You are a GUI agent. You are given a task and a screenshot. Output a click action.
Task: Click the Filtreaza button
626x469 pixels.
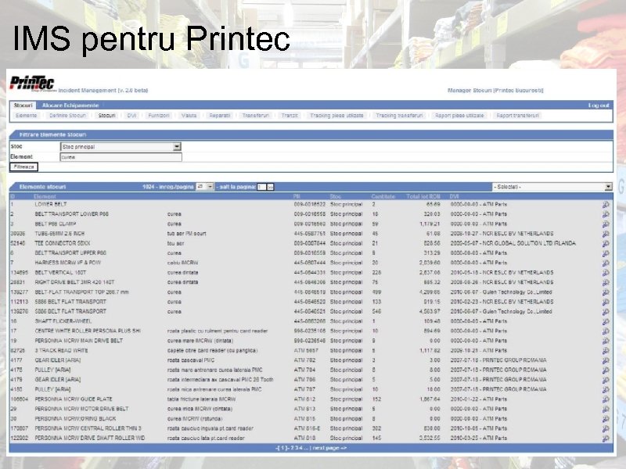pos(24,166)
